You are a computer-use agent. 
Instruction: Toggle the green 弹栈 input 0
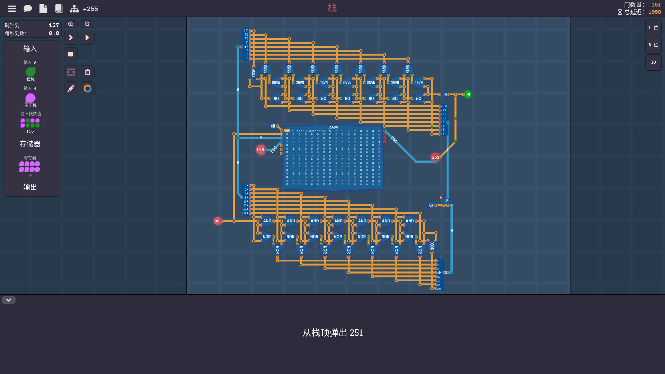[30, 72]
